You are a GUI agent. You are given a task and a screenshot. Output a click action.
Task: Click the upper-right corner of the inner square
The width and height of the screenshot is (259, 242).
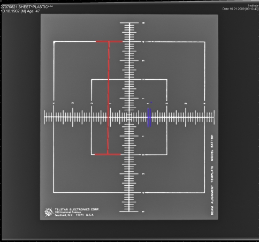click(167, 80)
